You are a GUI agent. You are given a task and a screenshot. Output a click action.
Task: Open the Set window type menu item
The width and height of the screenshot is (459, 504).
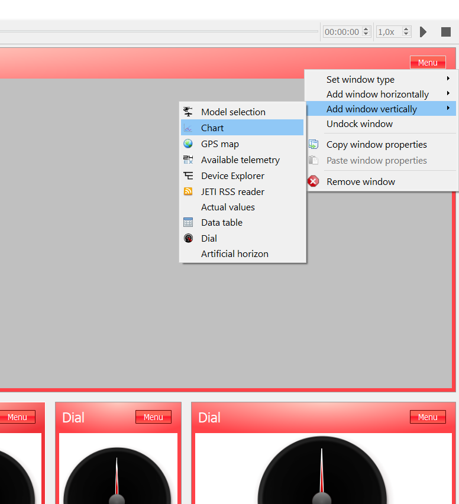click(x=381, y=79)
